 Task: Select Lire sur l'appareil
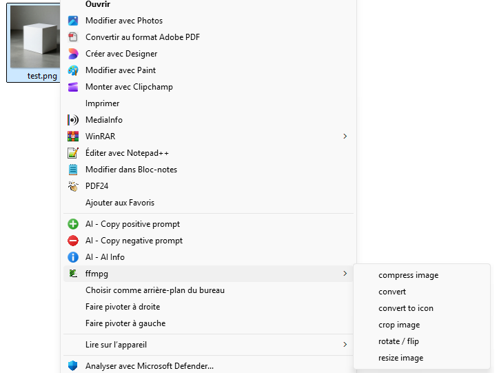(x=208, y=345)
